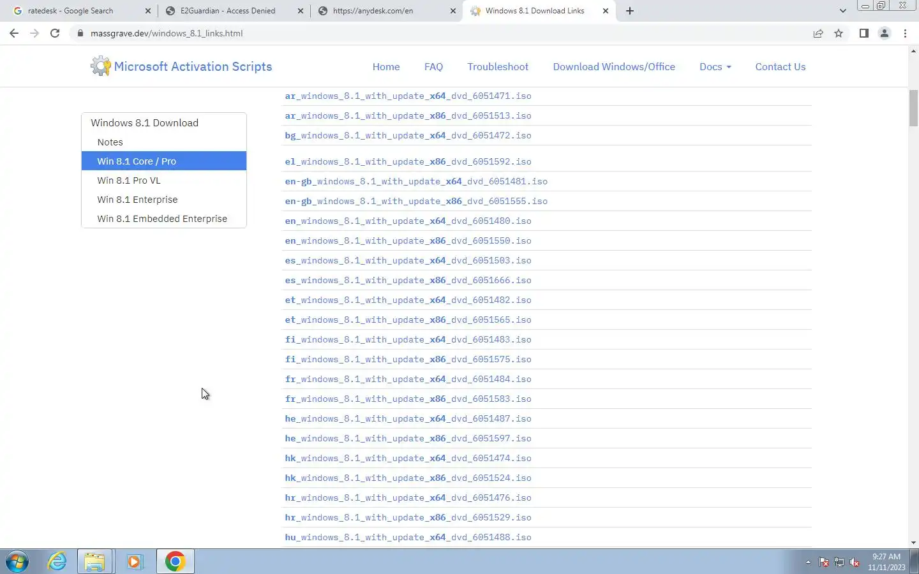The image size is (919, 574).
Task: Close the E2Guardian Access Denied tab
Action: tap(300, 11)
